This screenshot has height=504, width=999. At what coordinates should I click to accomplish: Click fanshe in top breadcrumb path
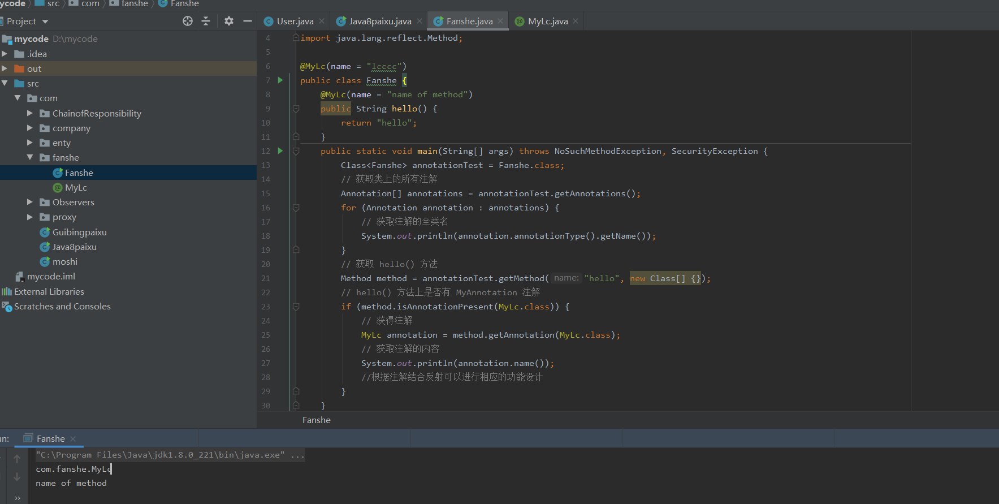click(135, 3)
